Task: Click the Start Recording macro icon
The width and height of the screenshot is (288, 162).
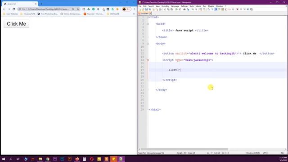Action: point(237,9)
